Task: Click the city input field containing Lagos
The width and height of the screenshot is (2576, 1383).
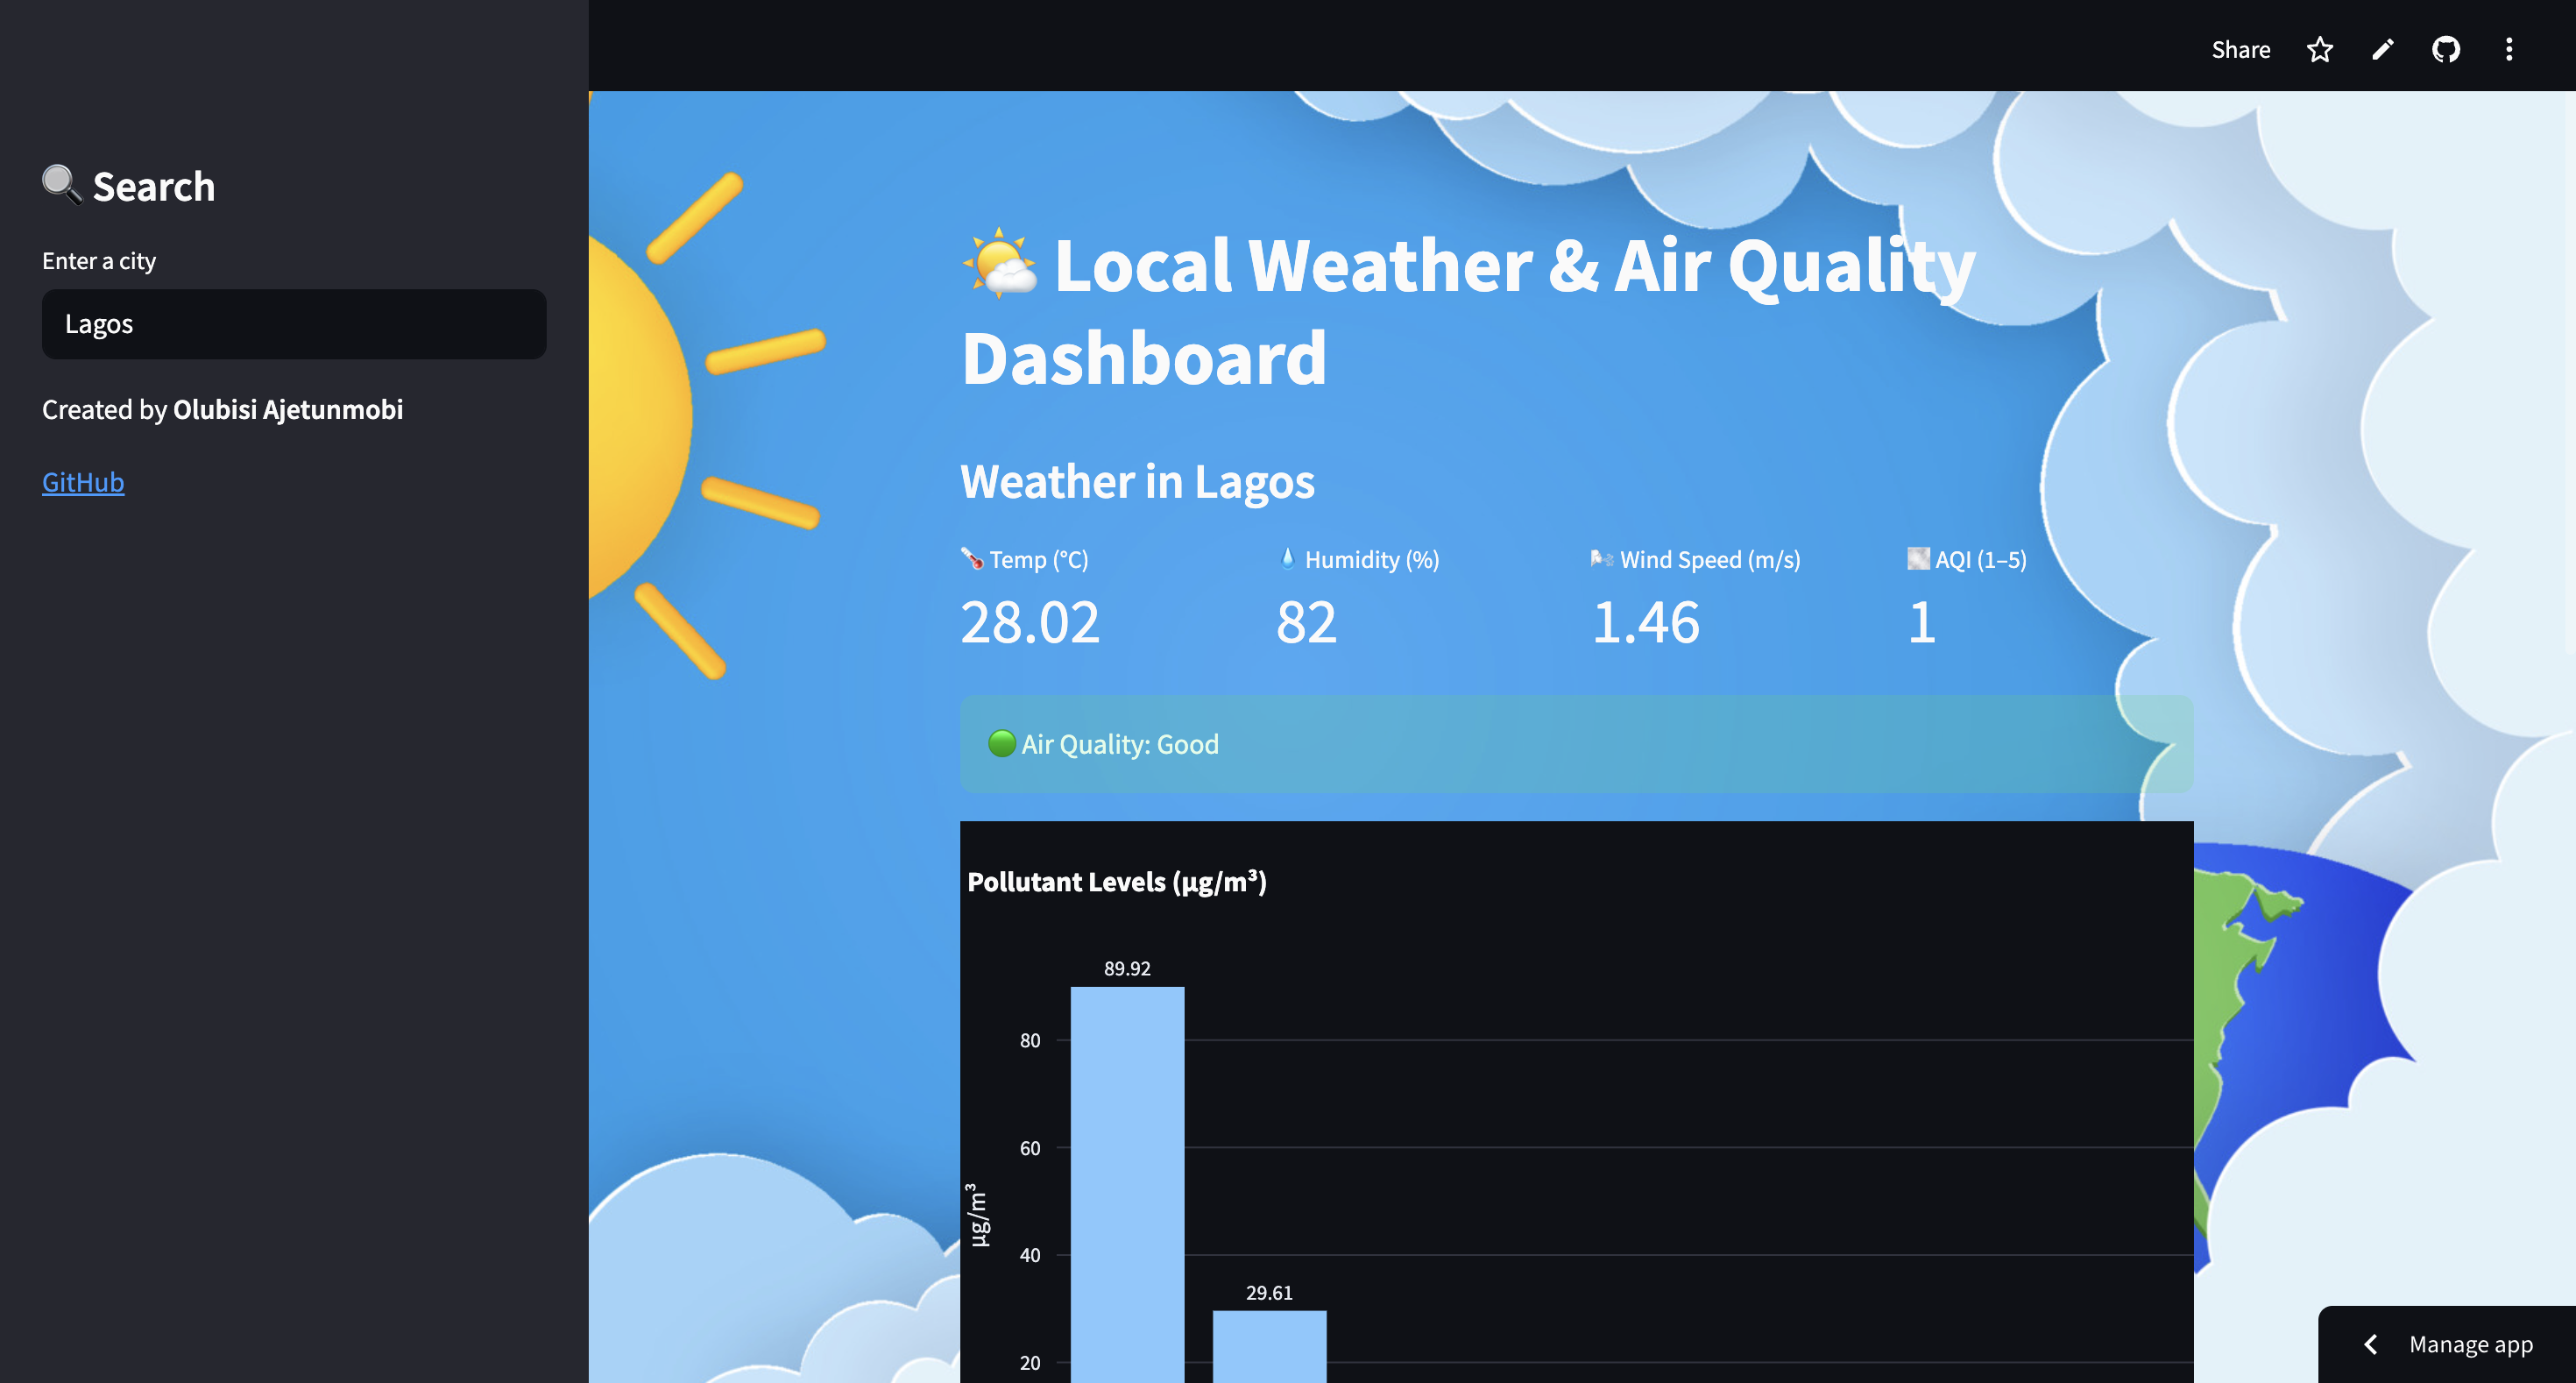Action: (x=294, y=324)
